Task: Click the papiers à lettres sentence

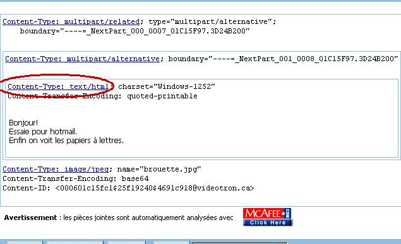Action: pos(66,141)
